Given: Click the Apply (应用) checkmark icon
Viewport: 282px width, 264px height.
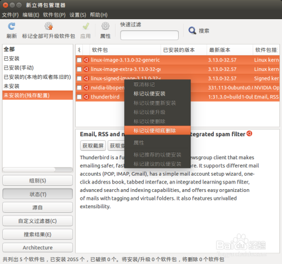Looking at the screenshot, I should pos(86,26).
